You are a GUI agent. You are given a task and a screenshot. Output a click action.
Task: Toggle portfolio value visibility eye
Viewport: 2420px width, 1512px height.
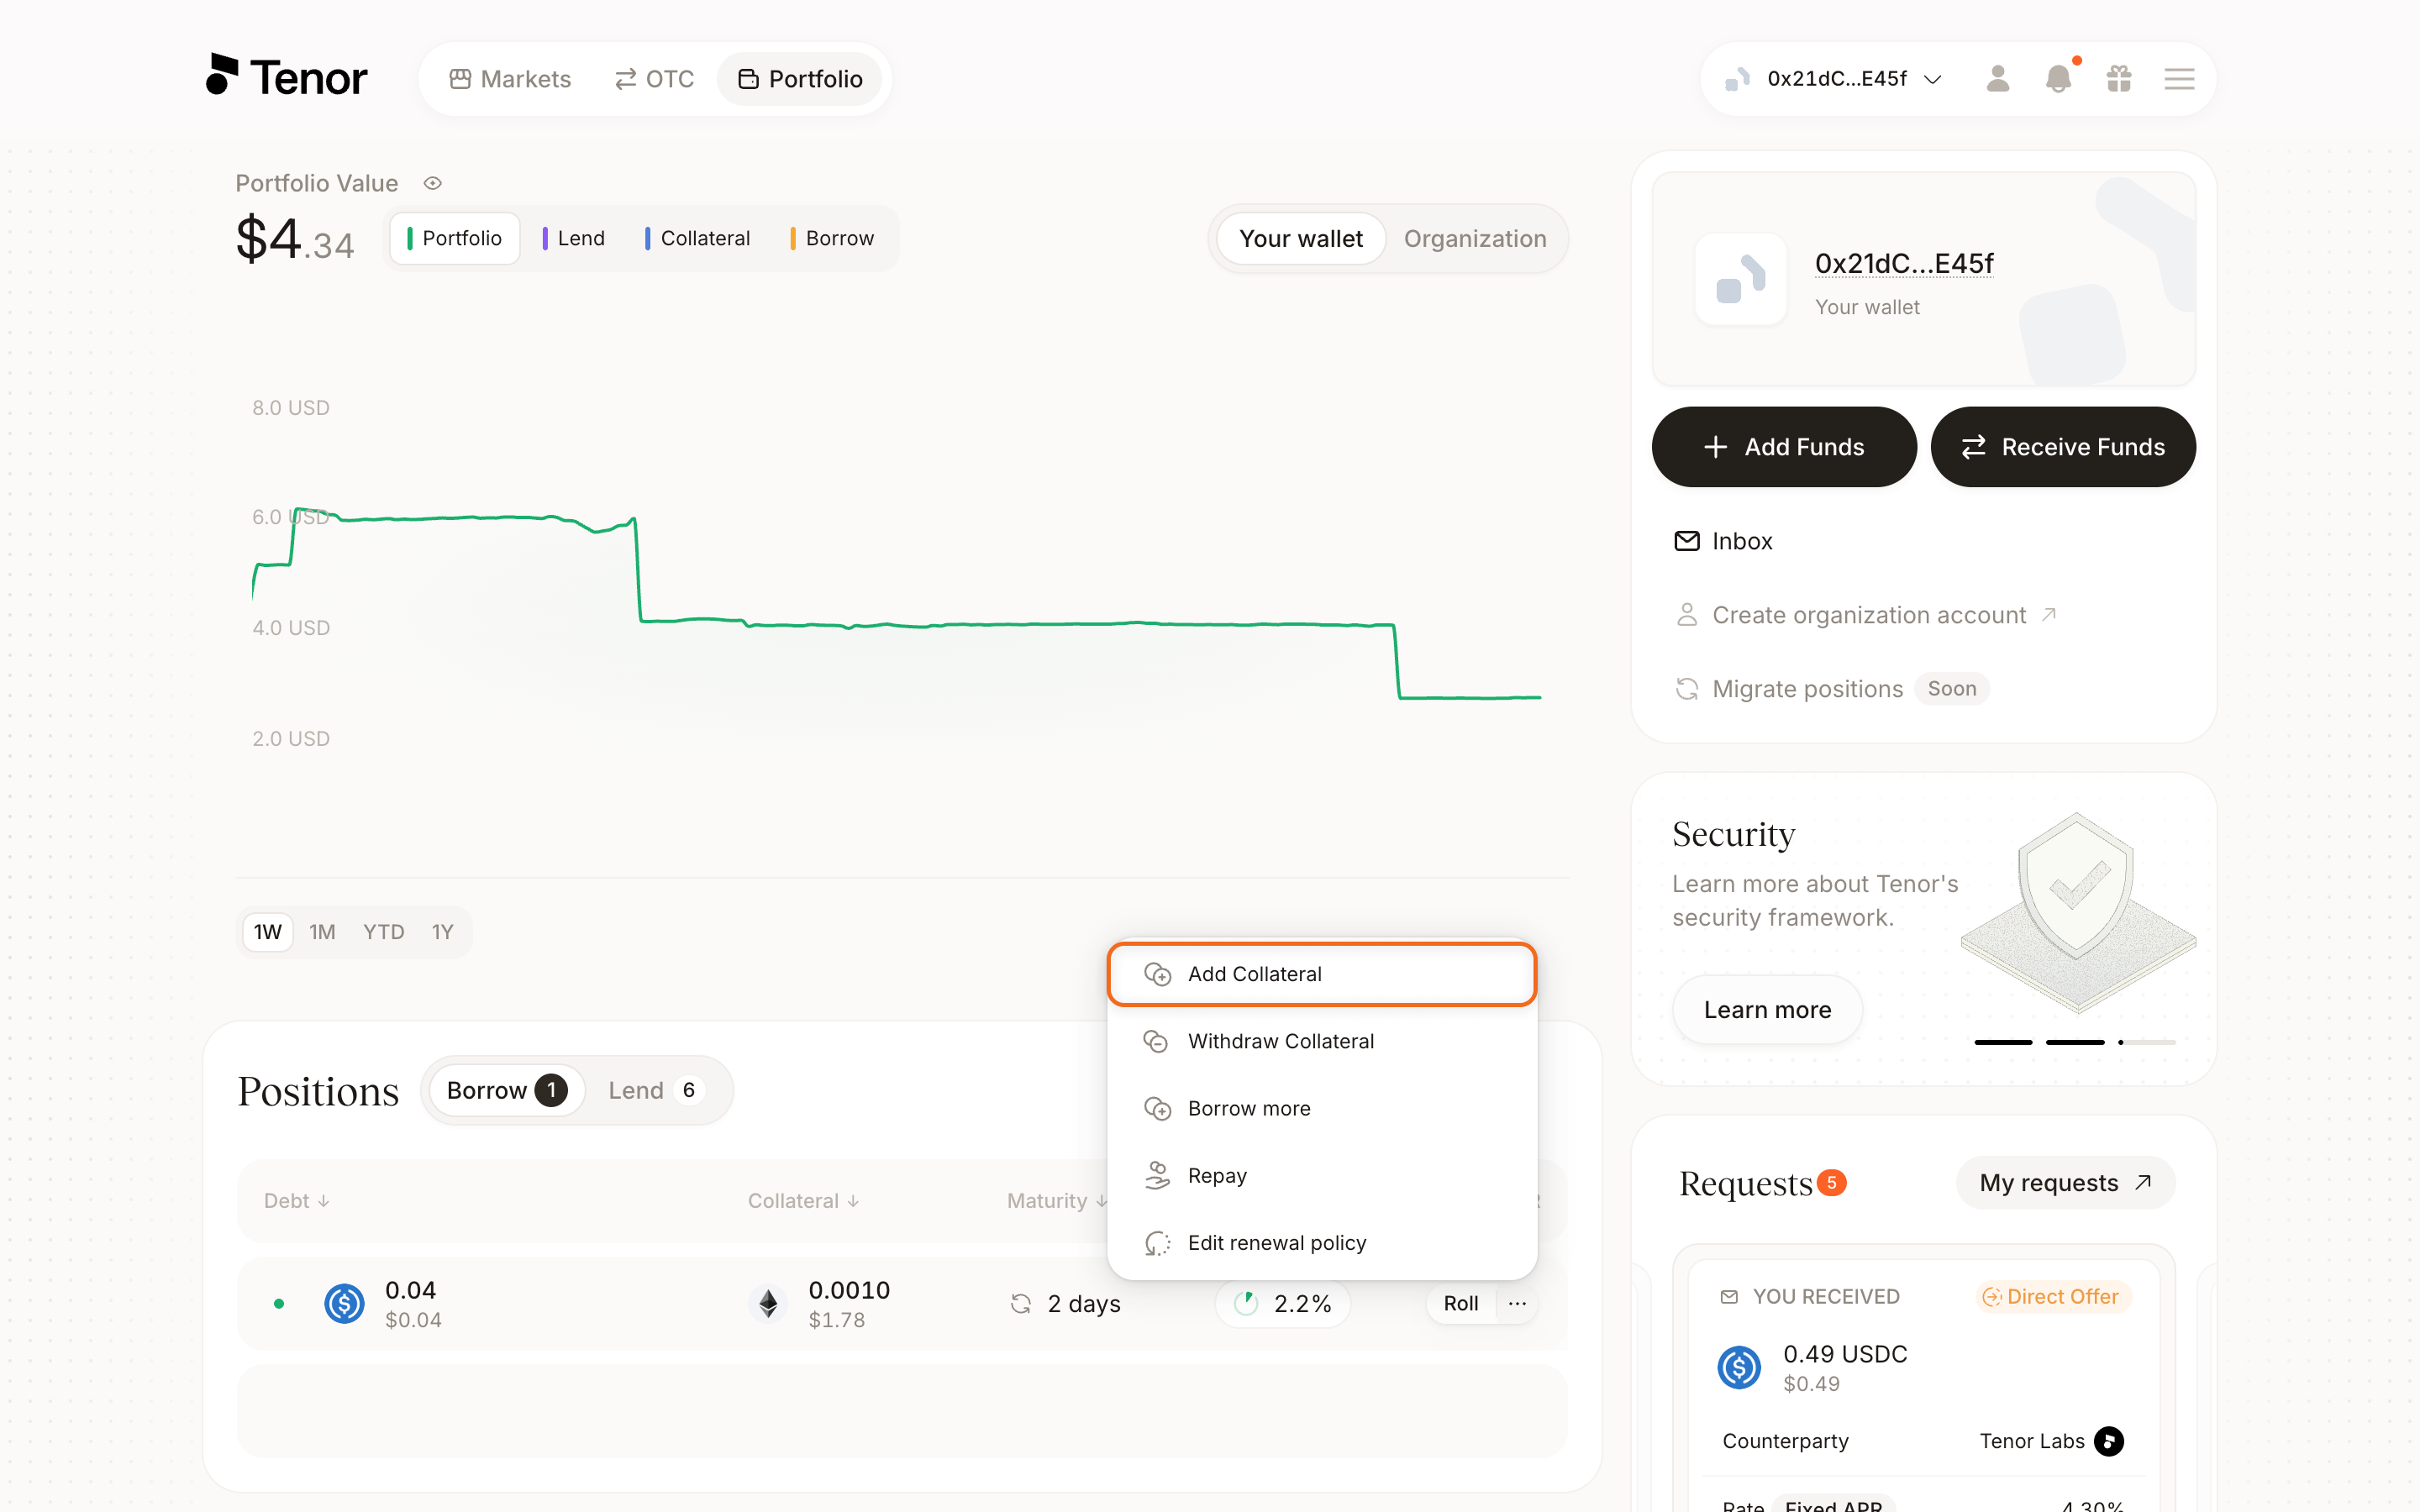(x=432, y=183)
